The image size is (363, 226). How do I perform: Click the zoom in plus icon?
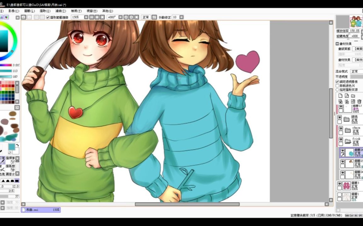97,17
